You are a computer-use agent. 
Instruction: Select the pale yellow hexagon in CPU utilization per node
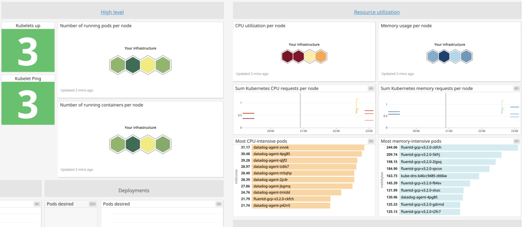click(x=310, y=56)
